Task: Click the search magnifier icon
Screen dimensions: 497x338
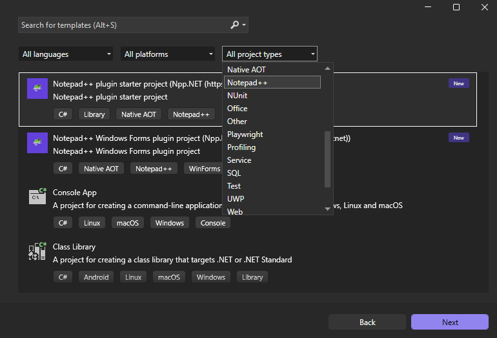Action: (x=234, y=25)
